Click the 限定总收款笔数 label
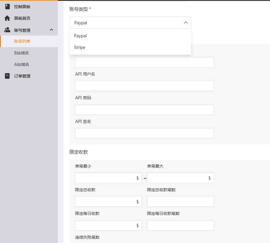The width and height of the screenshot is (270, 243). pyautogui.click(x=161, y=190)
